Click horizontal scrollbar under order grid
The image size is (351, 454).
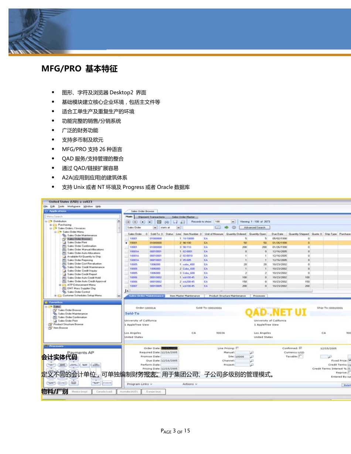pos(220,291)
